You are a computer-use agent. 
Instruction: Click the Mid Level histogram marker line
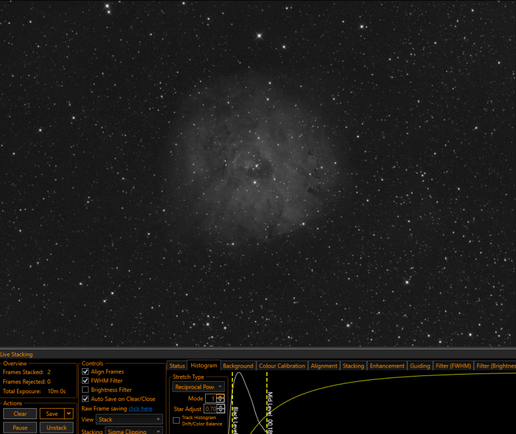(267, 403)
